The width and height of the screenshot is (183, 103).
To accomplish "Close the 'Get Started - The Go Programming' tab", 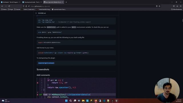I will point(20,2).
